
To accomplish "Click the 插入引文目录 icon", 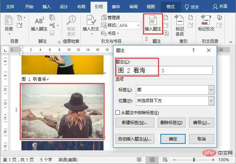I will click(x=220, y=17).
